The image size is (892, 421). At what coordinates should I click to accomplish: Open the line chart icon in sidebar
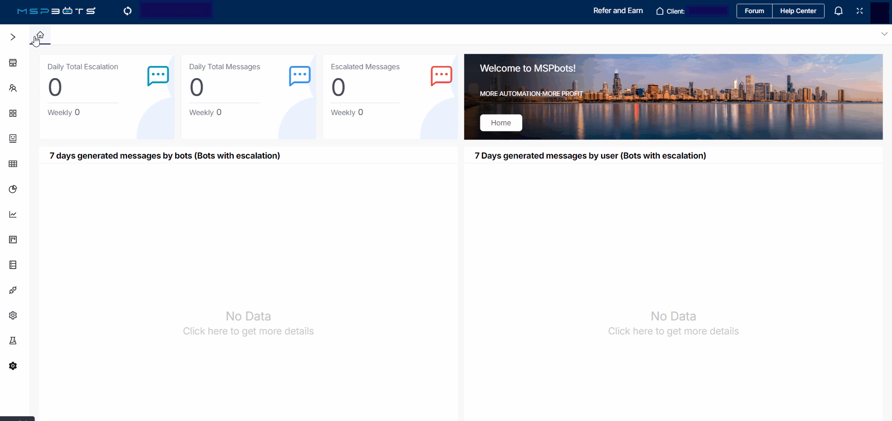pyautogui.click(x=13, y=214)
